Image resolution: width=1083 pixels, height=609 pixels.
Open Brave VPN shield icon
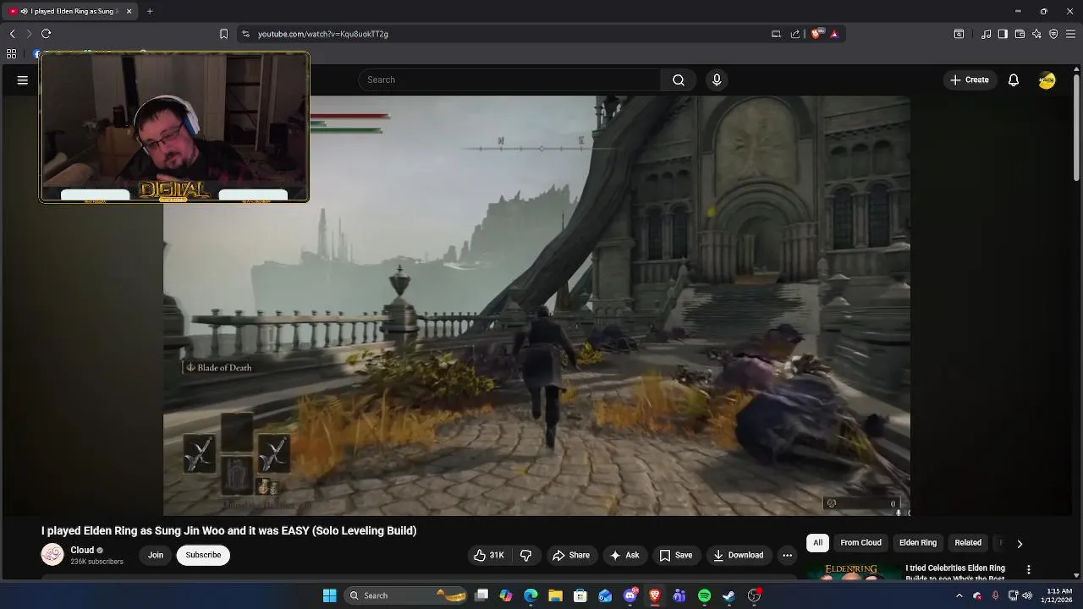(1053, 34)
